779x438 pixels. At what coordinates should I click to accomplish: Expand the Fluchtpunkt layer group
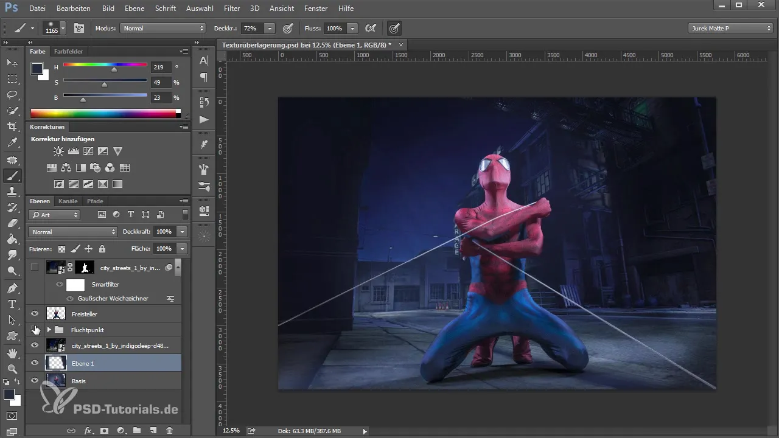tap(49, 330)
